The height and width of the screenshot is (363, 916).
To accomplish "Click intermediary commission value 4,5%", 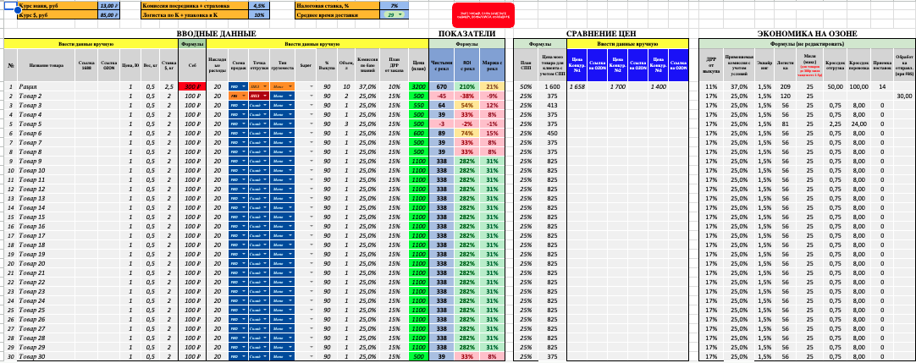I will pyautogui.click(x=258, y=5).
